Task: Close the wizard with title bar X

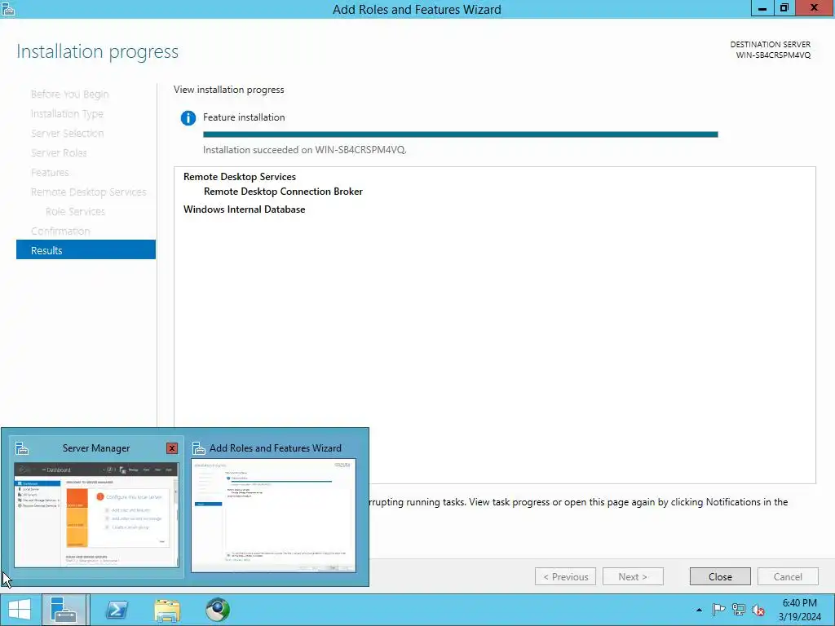Action: [x=815, y=8]
